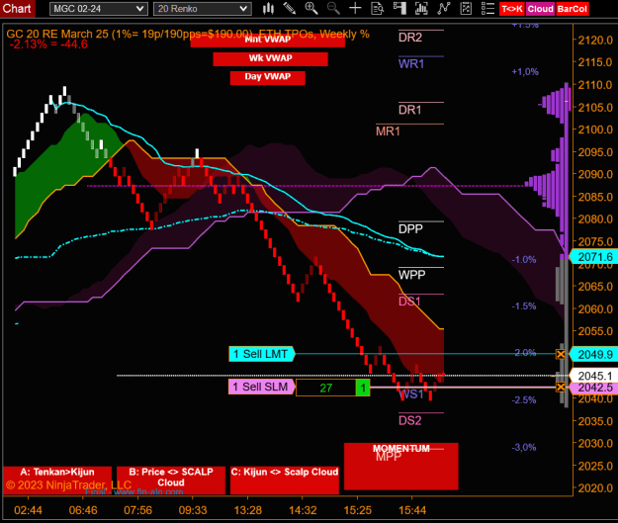Viewport: 618px width, 523px height.
Task: Click the 2071.6 cyan price marker
Action: click(593, 257)
